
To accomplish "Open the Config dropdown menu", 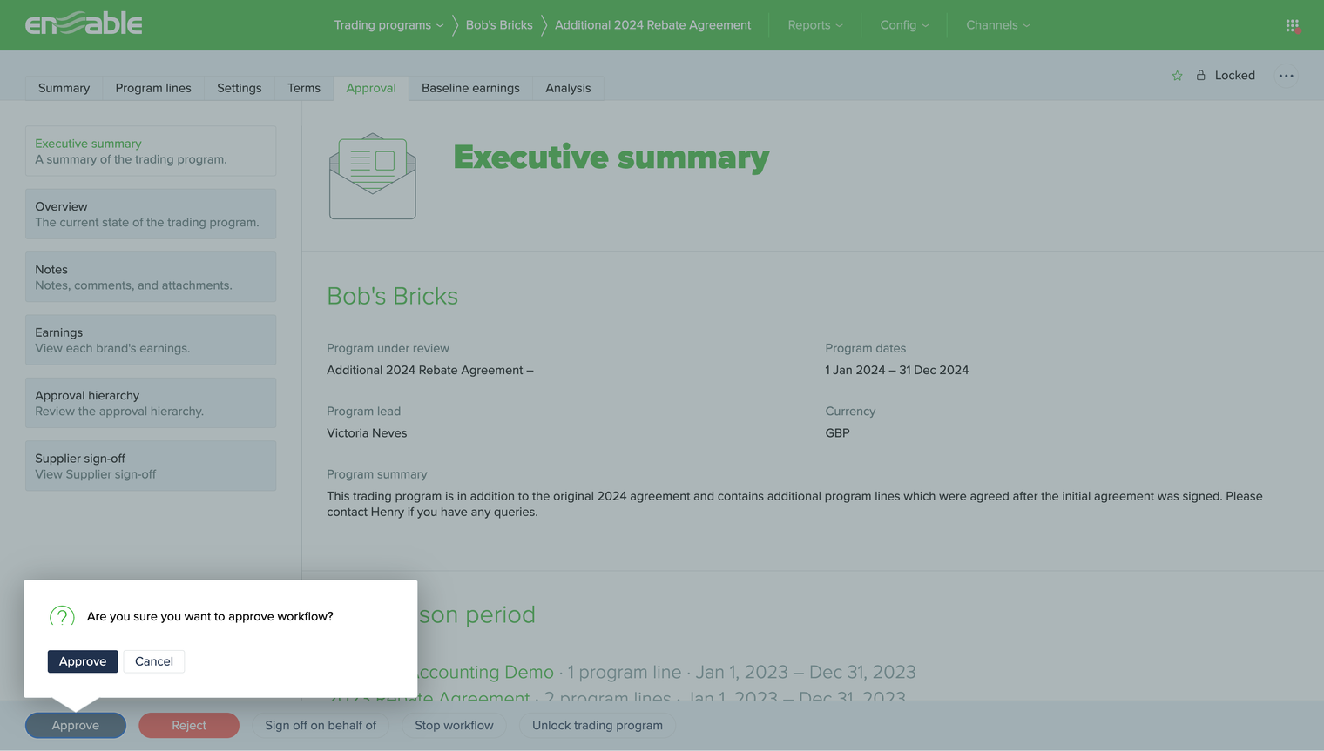I will [x=904, y=25].
